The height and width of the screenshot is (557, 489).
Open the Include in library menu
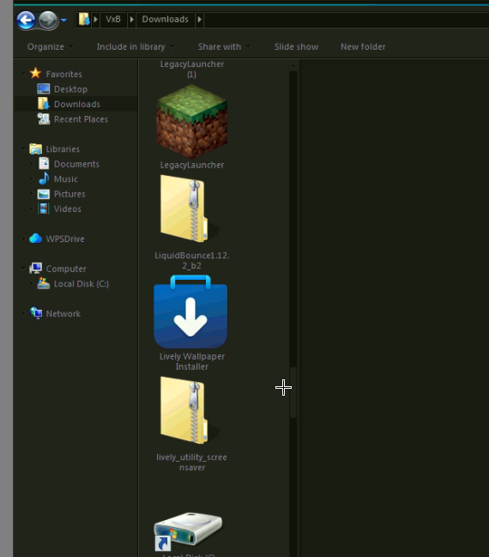[135, 46]
